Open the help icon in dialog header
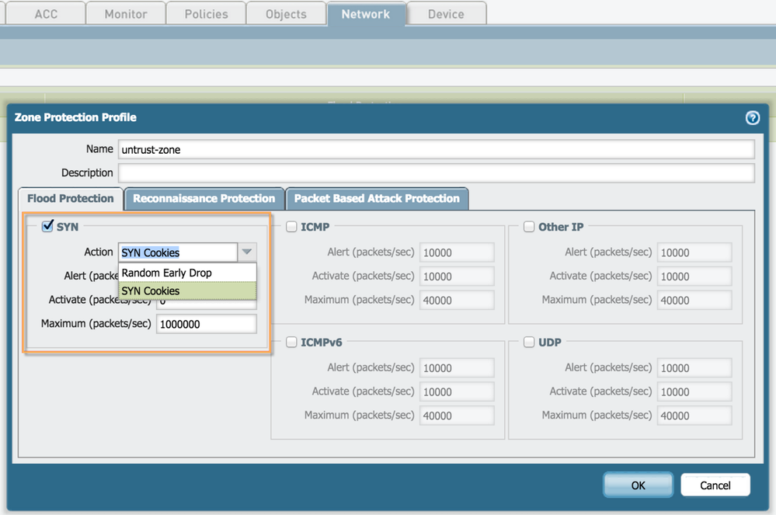This screenshot has width=776, height=515. click(x=752, y=118)
